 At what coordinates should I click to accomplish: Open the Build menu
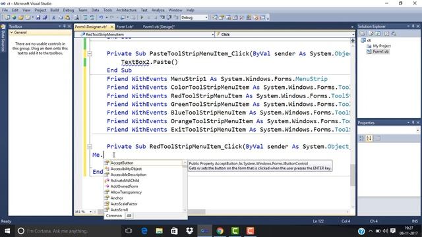[x=54, y=10]
